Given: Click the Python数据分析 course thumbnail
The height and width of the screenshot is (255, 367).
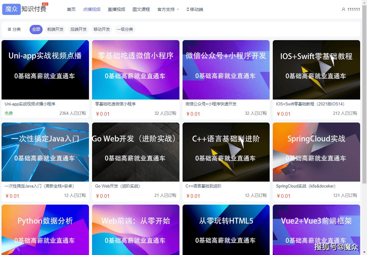Looking at the screenshot, I should click(45, 230).
